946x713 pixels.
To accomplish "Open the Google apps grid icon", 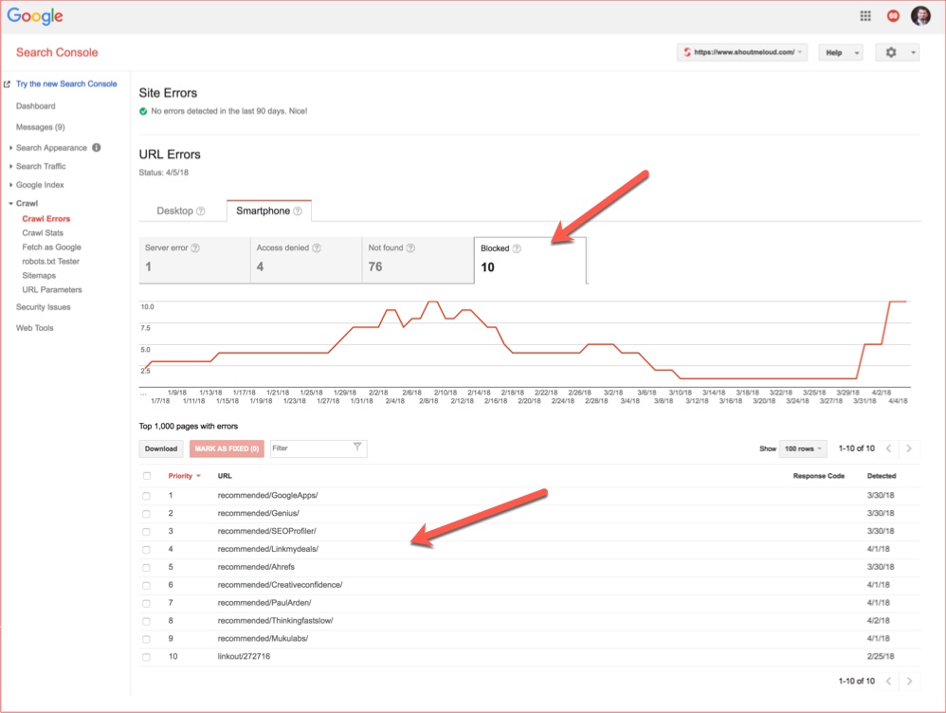I will point(864,15).
